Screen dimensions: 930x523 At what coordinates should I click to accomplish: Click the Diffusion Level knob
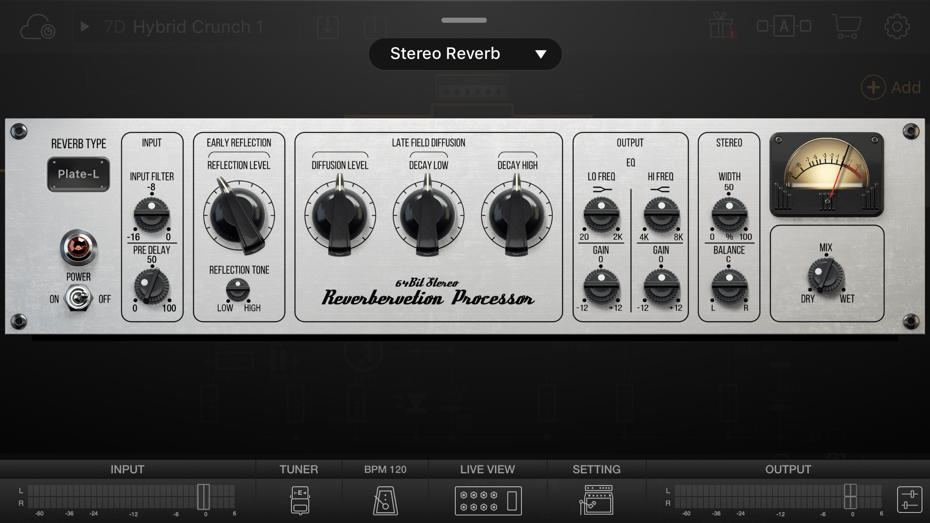[340, 216]
